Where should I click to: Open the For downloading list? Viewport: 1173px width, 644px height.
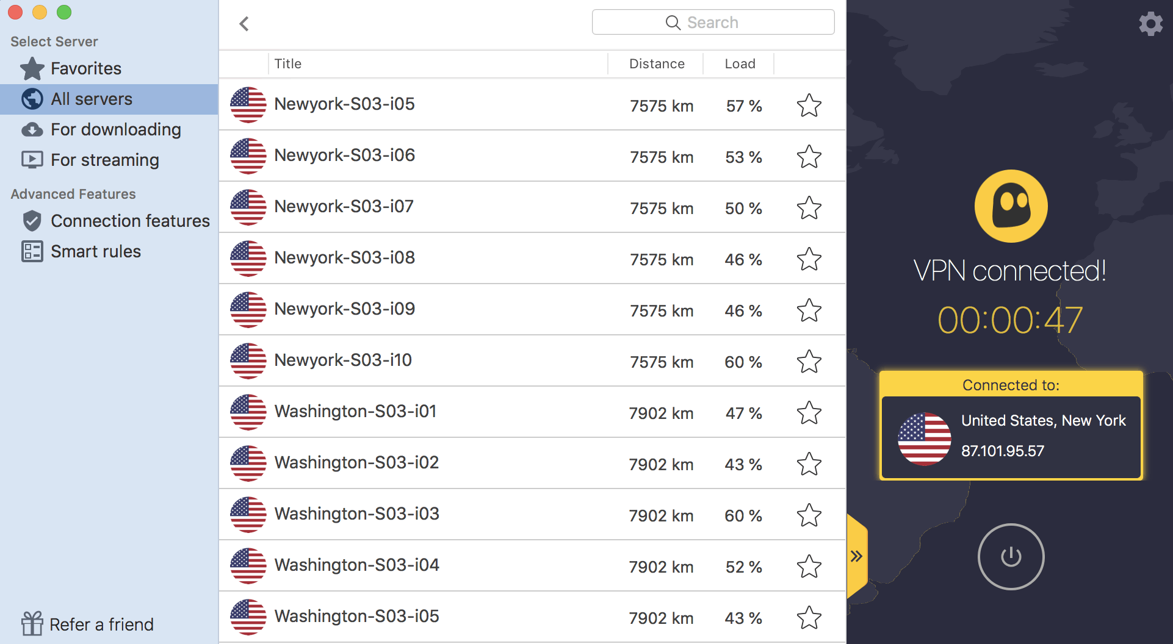pyautogui.click(x=109, y=129)
